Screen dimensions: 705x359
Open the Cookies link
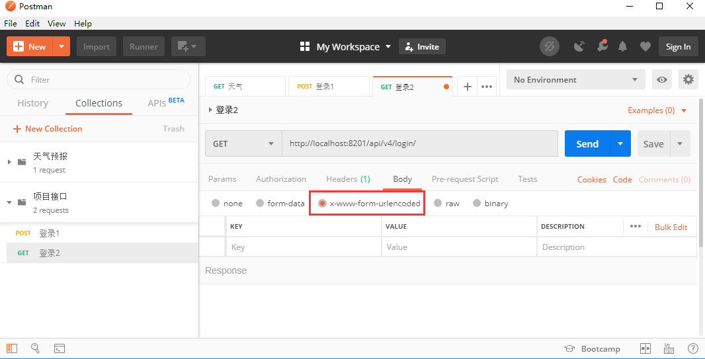592,180
